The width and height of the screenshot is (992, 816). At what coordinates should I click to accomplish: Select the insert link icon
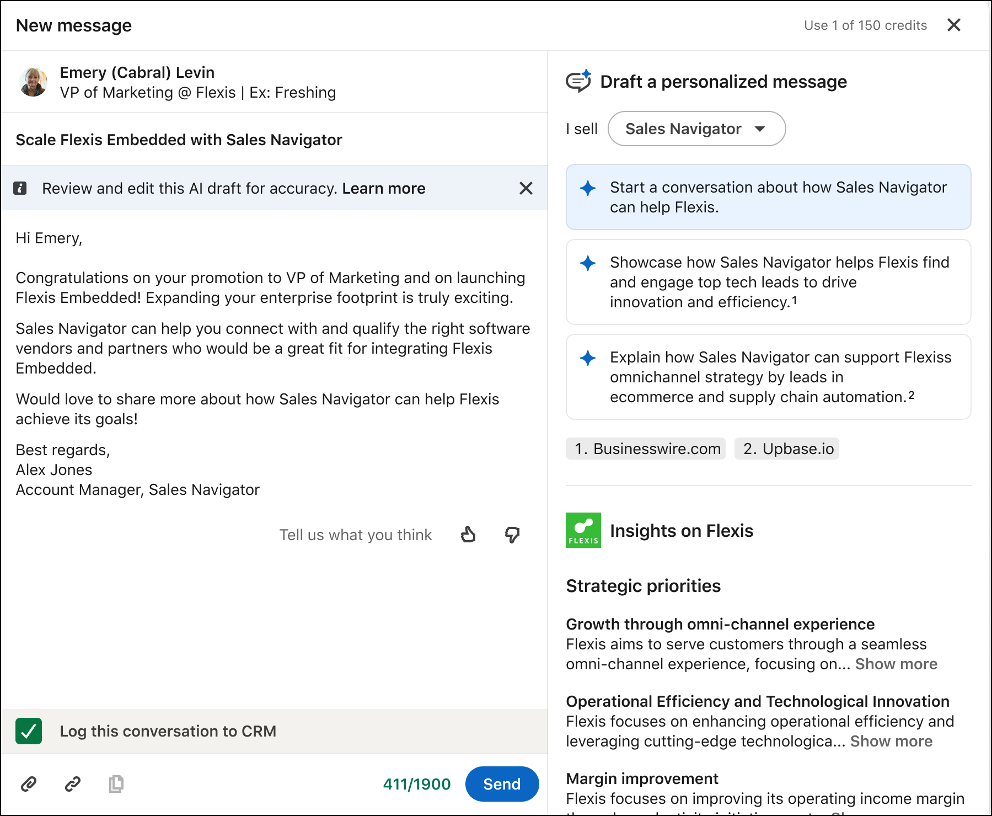pyautogui.click(x=72, y=784)
